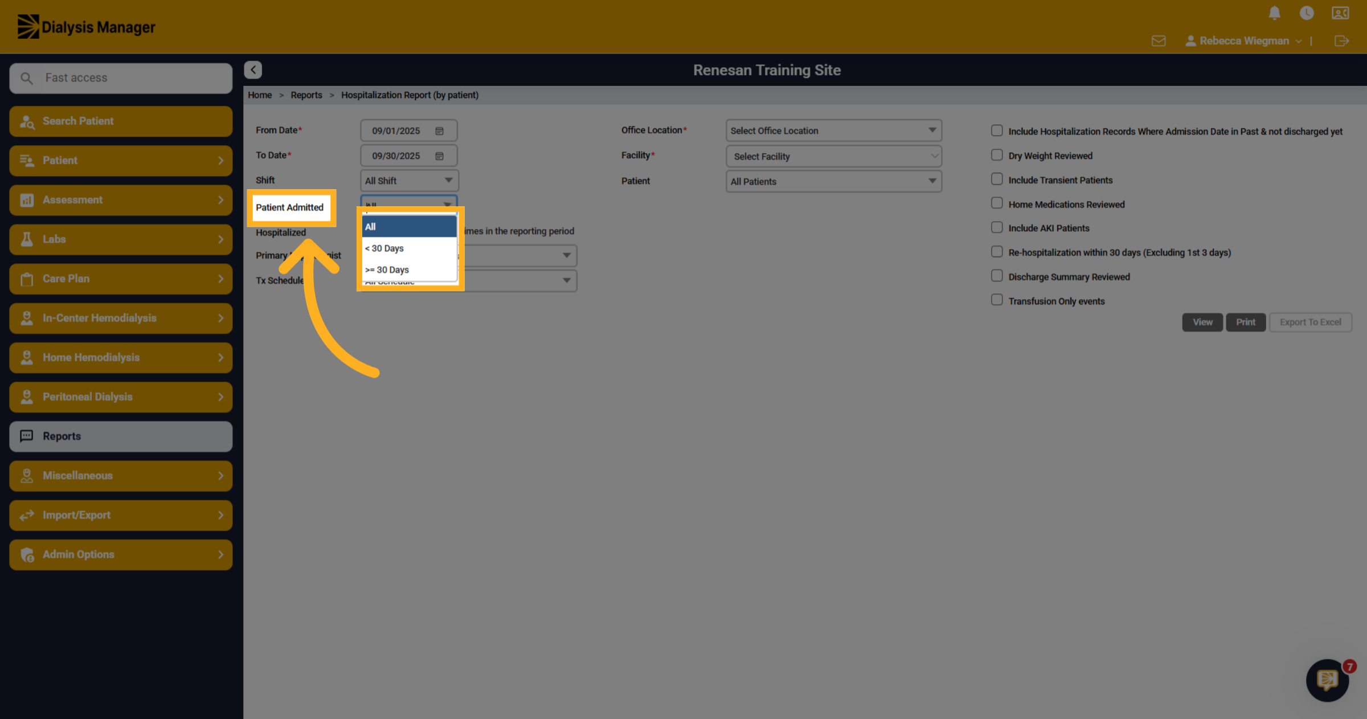This screenshot has height=719, width=1367.
Task: Open the All Patients dropdown
Action: [833, 181]
